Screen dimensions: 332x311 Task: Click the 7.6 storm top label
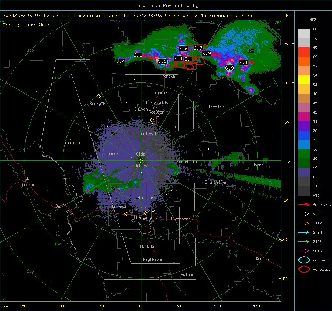tap(183, 48)
